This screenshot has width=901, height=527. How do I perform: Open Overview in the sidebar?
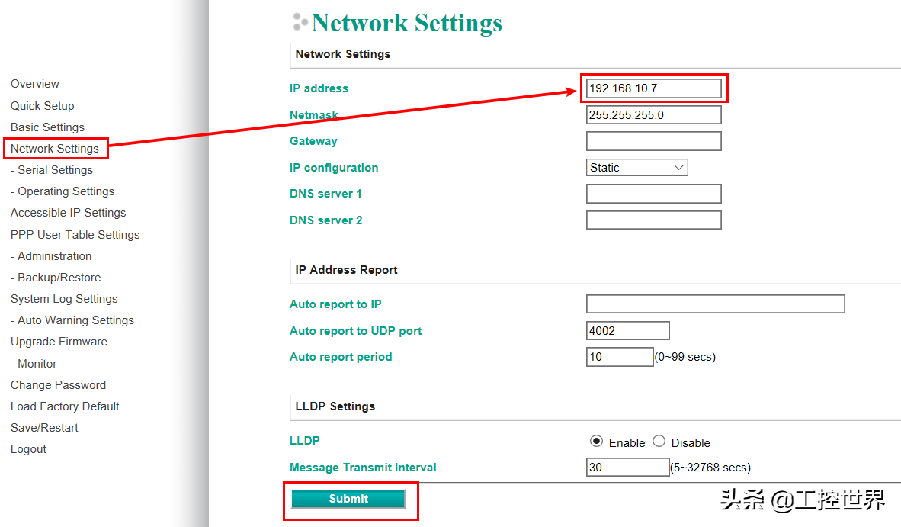point(35,84)
